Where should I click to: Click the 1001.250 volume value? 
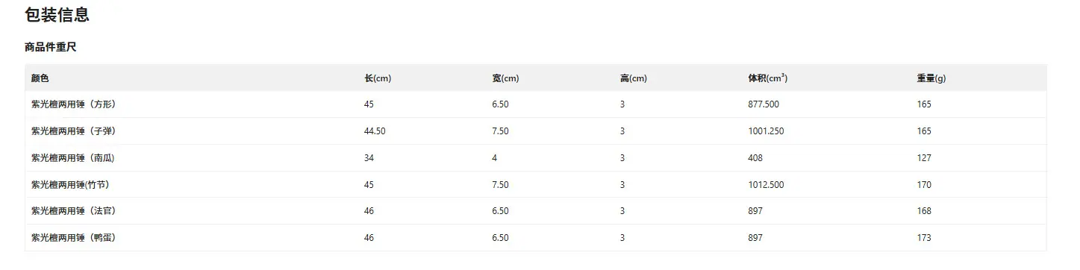coord(766,131)
